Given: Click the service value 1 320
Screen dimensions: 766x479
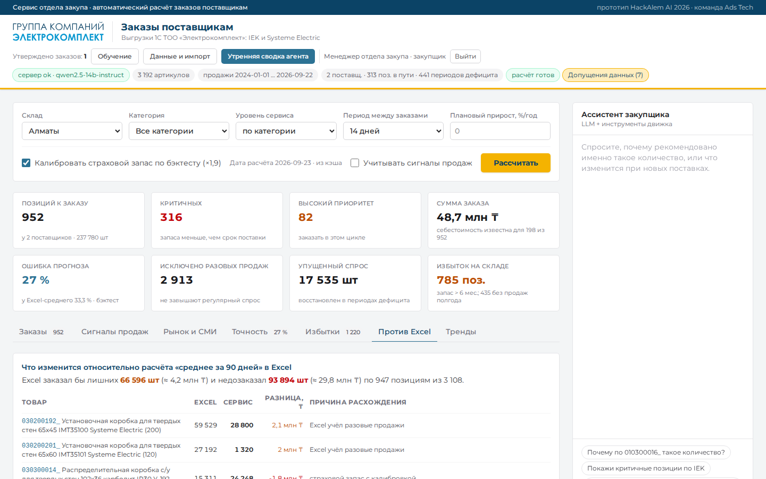Looking at the screenshot, I should 244,450.
